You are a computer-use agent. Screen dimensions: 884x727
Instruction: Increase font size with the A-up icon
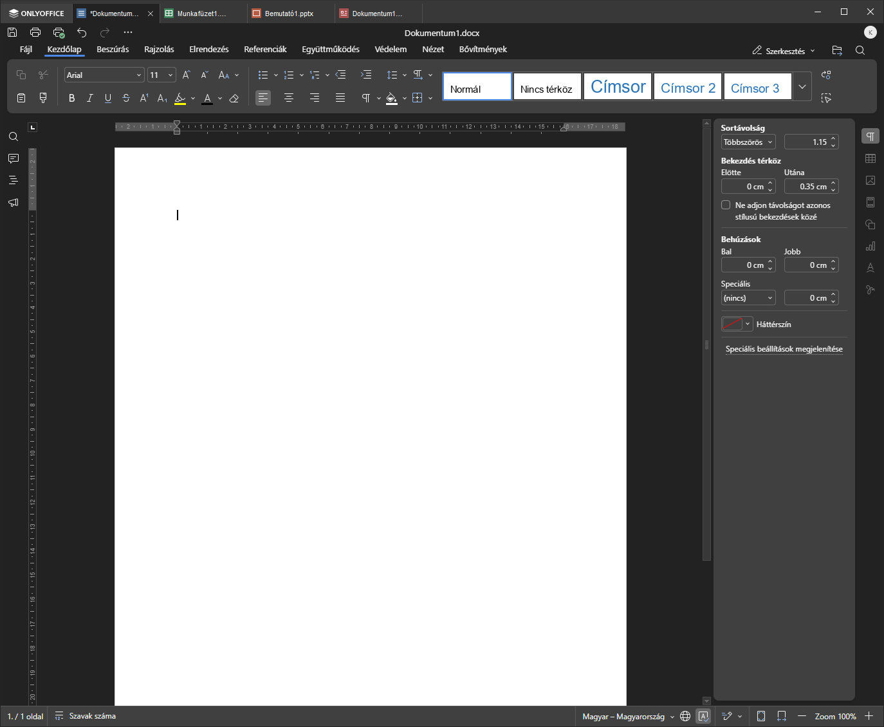point(186,75)
